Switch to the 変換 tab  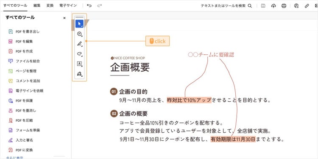coord(50,6)
